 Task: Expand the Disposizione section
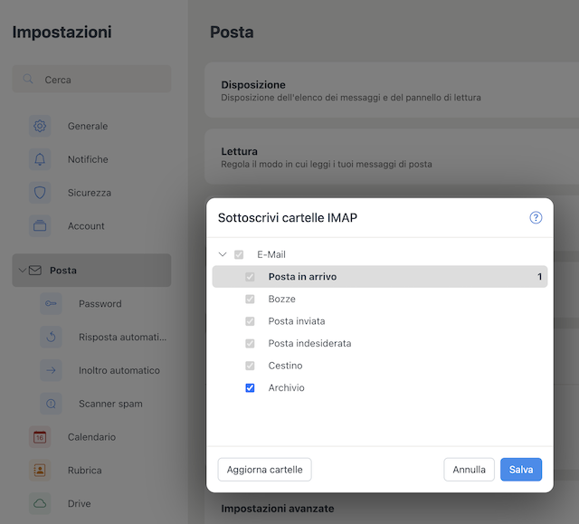(392, 90)
